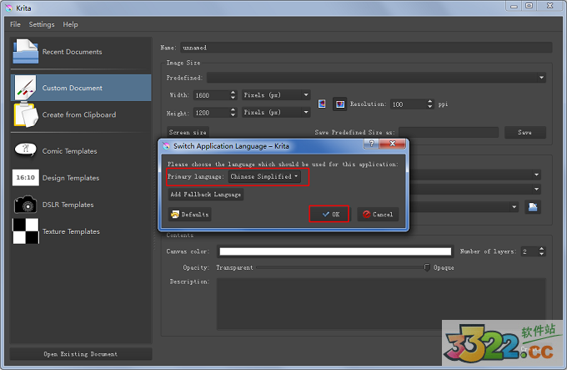
Task: Click the Name input field
Action: [x=366, y=48]
